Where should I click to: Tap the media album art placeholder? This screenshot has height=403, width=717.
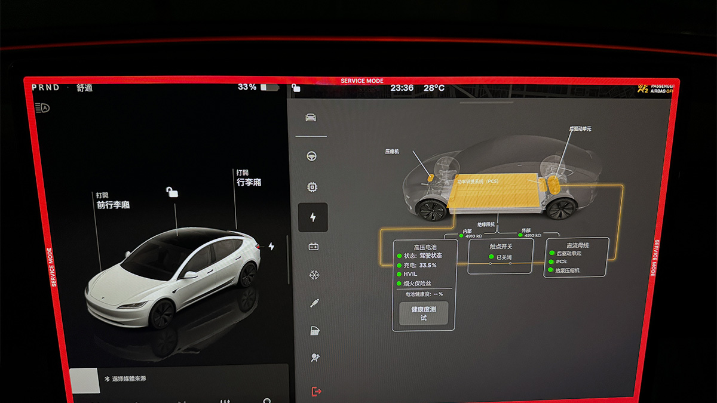tap(85, 380)
